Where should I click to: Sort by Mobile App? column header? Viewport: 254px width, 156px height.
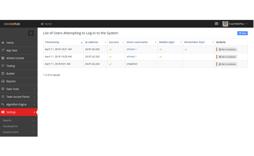167,42
